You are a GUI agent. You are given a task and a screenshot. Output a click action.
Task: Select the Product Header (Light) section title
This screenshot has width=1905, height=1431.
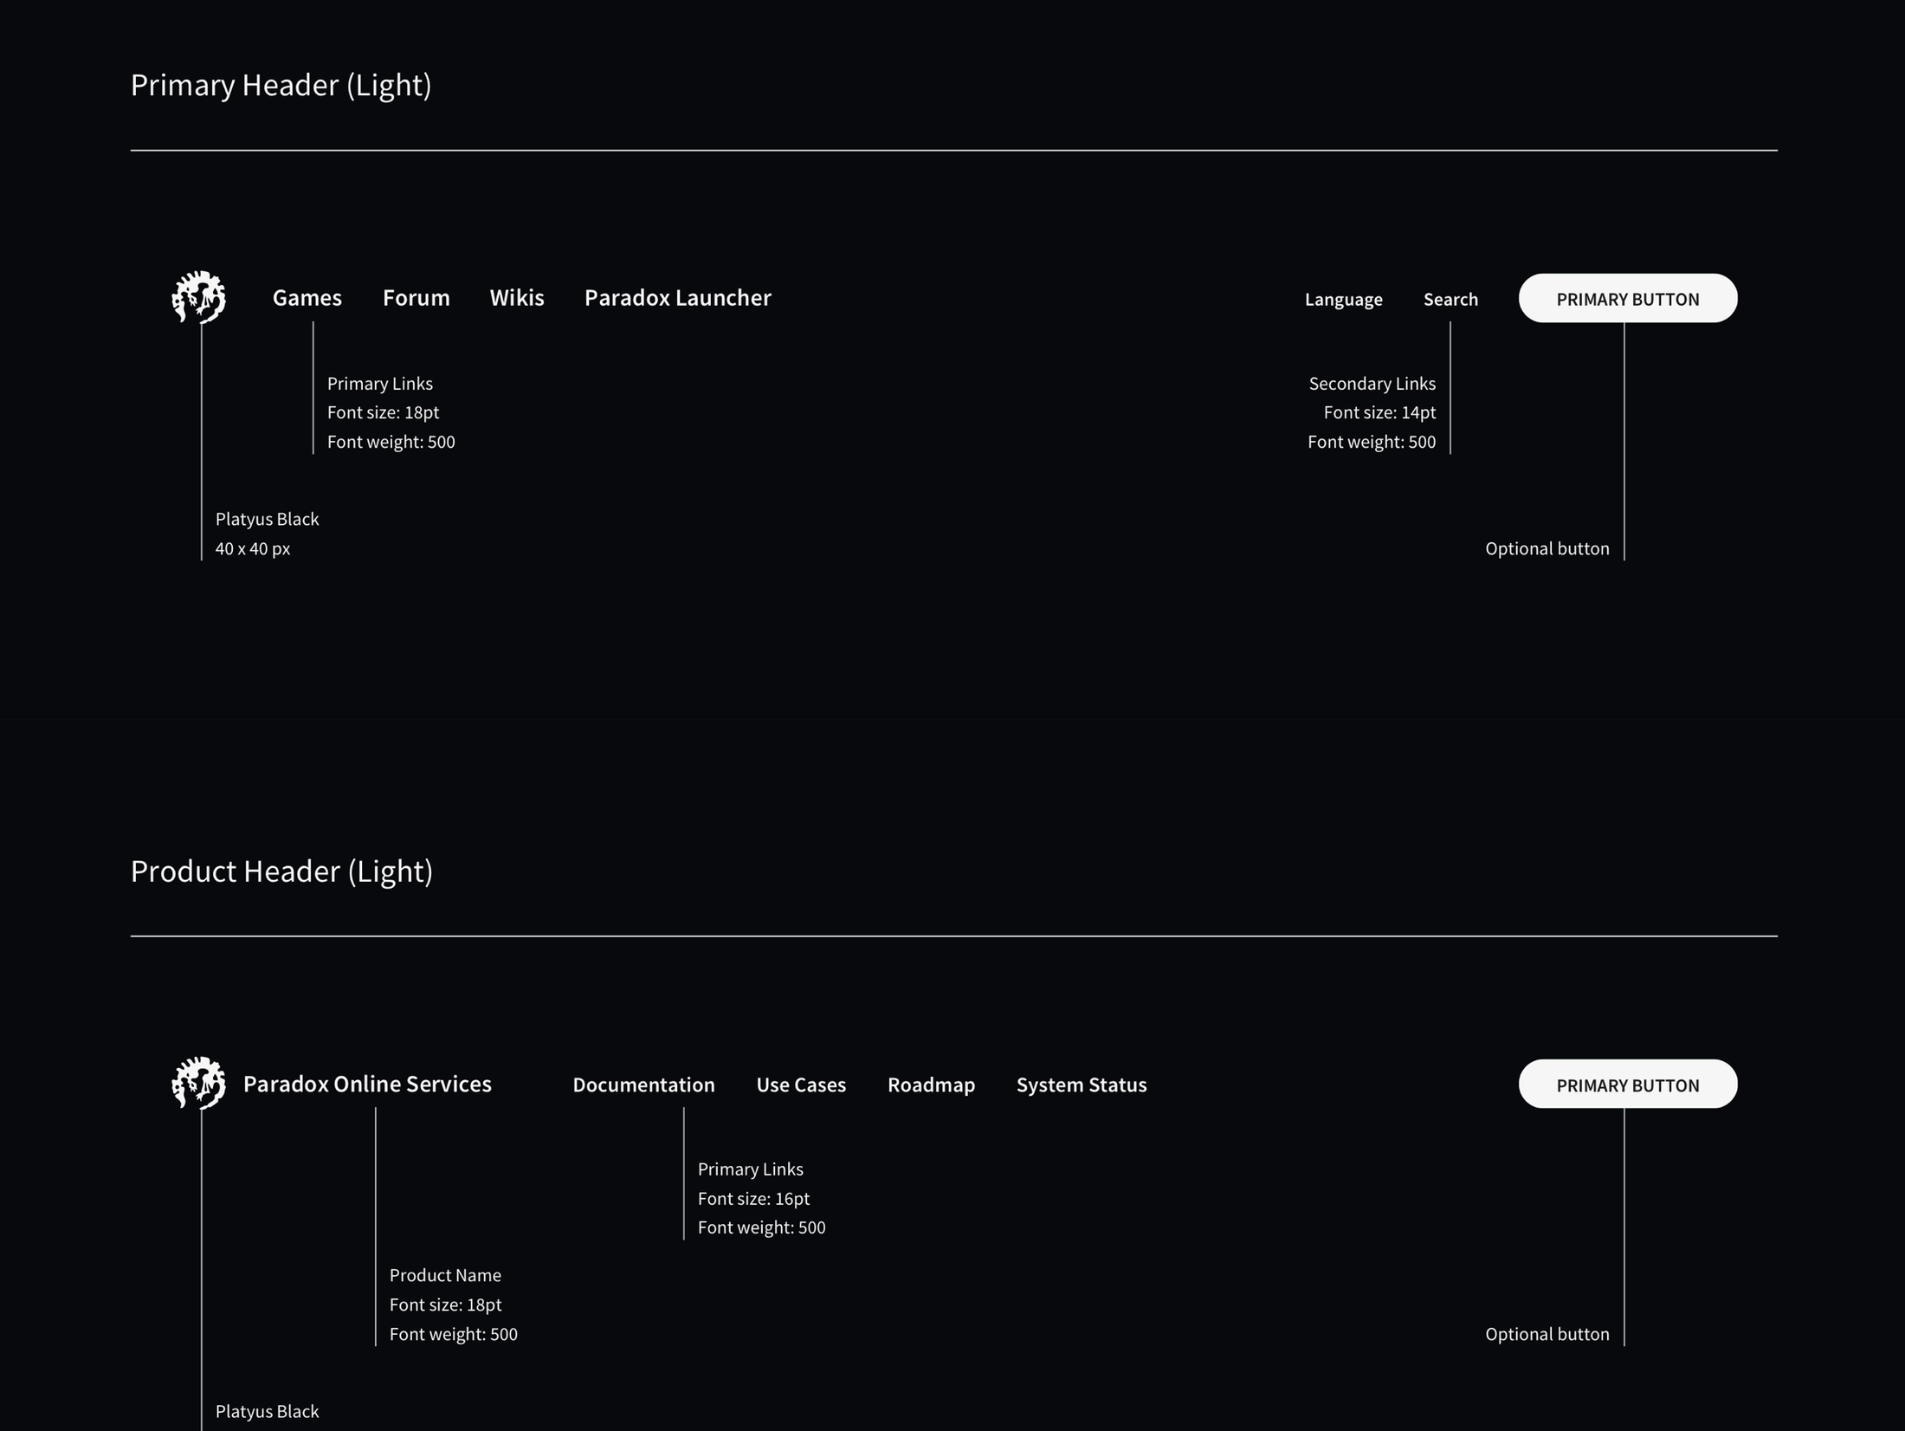[282, 871]
